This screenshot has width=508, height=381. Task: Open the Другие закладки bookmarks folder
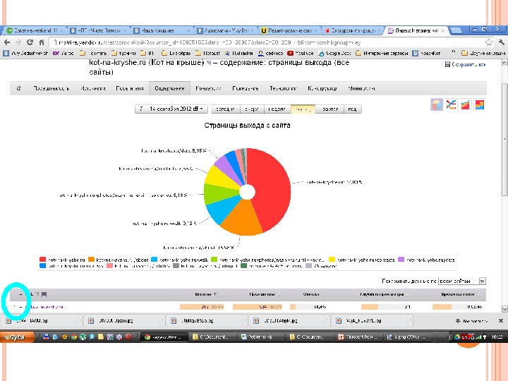coord(483,53)
